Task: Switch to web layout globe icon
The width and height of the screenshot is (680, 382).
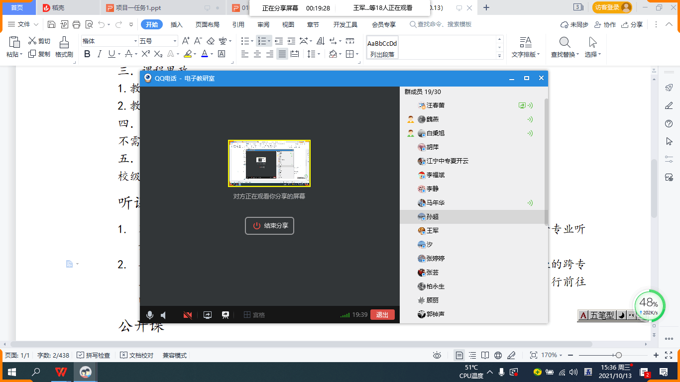Action: click(498, 355)
